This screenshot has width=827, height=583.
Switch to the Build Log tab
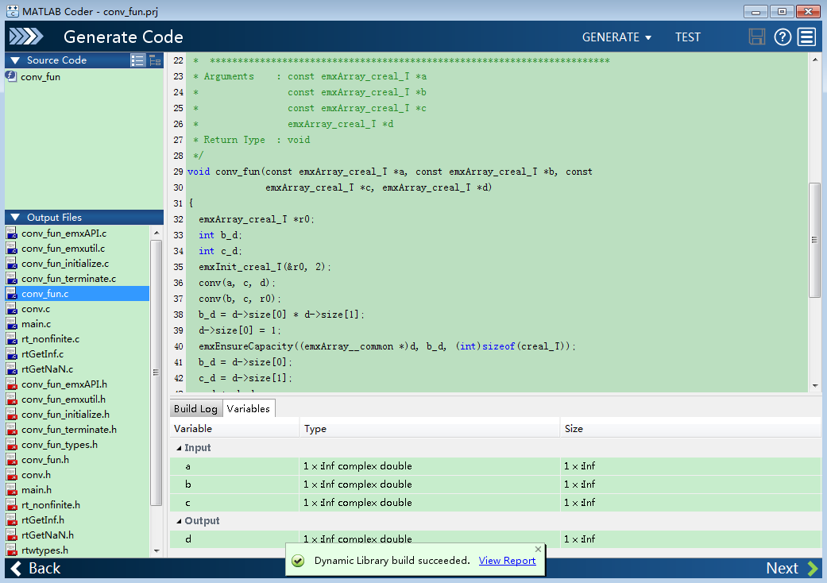pos(195,409)
